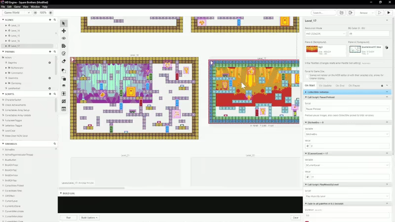
Task: Collapse the Scenes panel header
Action: (3, 20)
